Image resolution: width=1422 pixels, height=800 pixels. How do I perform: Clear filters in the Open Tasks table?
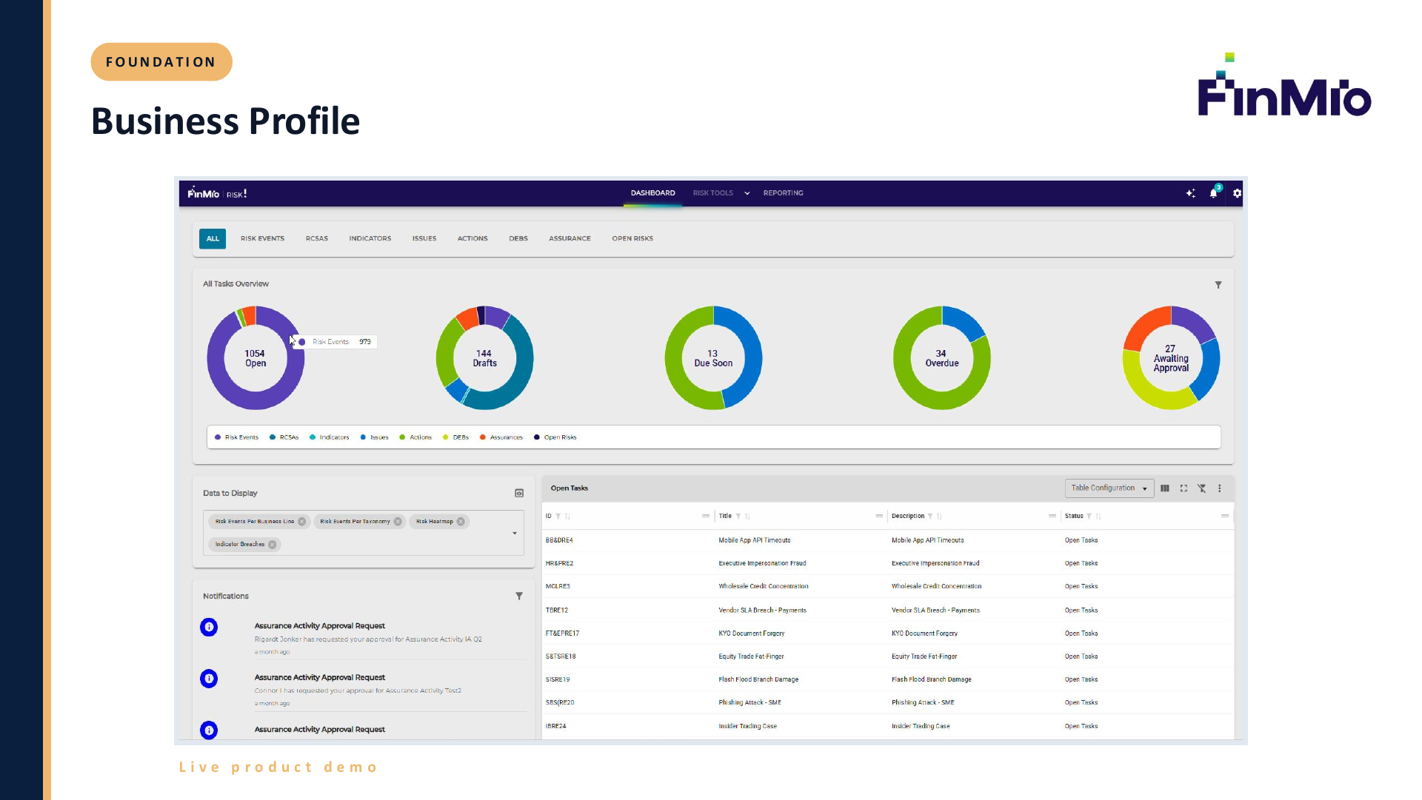coord(1201,488)
